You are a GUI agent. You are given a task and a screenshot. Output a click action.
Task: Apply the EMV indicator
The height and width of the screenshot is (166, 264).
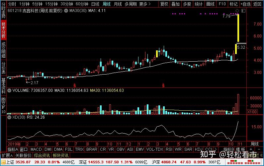pos(140,149)
